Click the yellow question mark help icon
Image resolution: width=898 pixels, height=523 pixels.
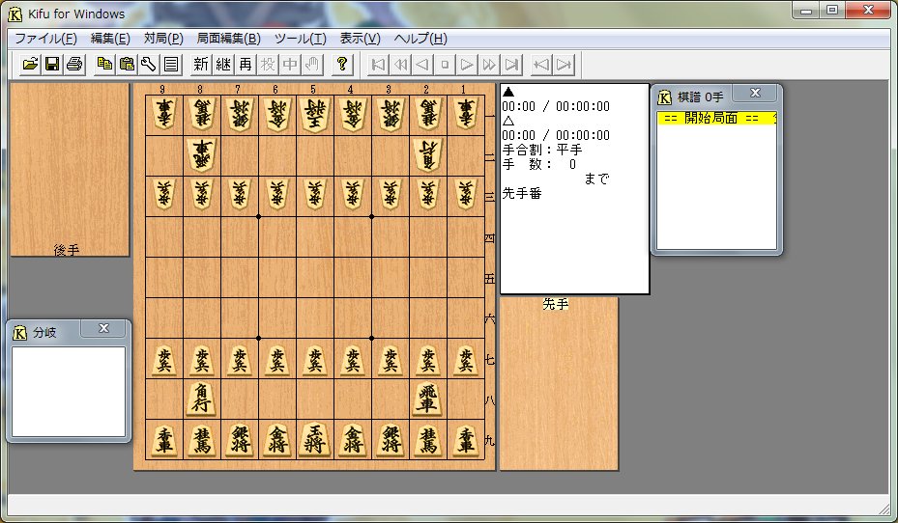pyautogui.click(x=341, y=65)
